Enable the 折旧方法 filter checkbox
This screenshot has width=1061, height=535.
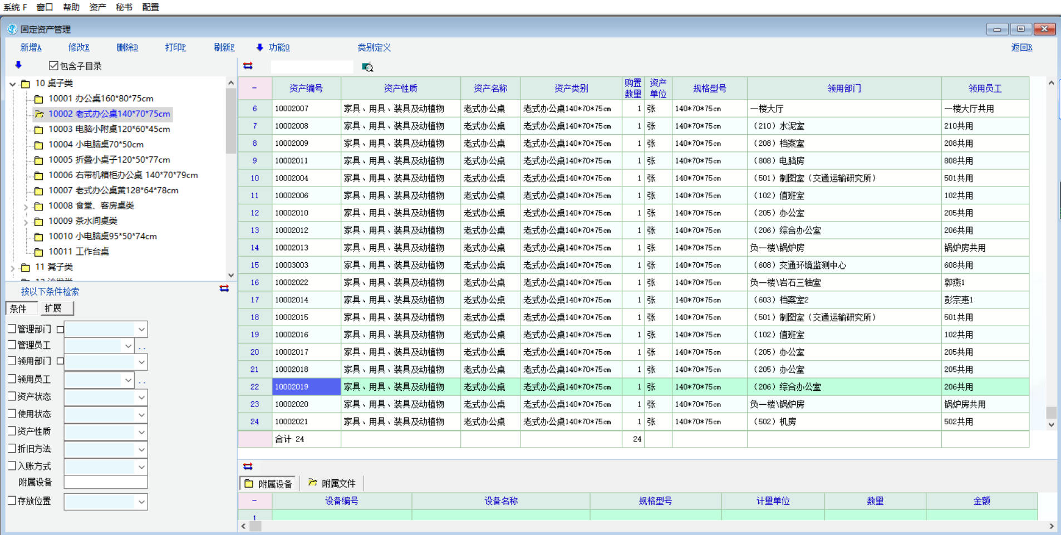[12, 448]
